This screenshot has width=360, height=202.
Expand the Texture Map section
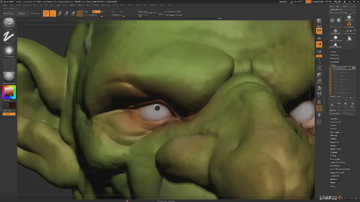click(x=335, y=159)
